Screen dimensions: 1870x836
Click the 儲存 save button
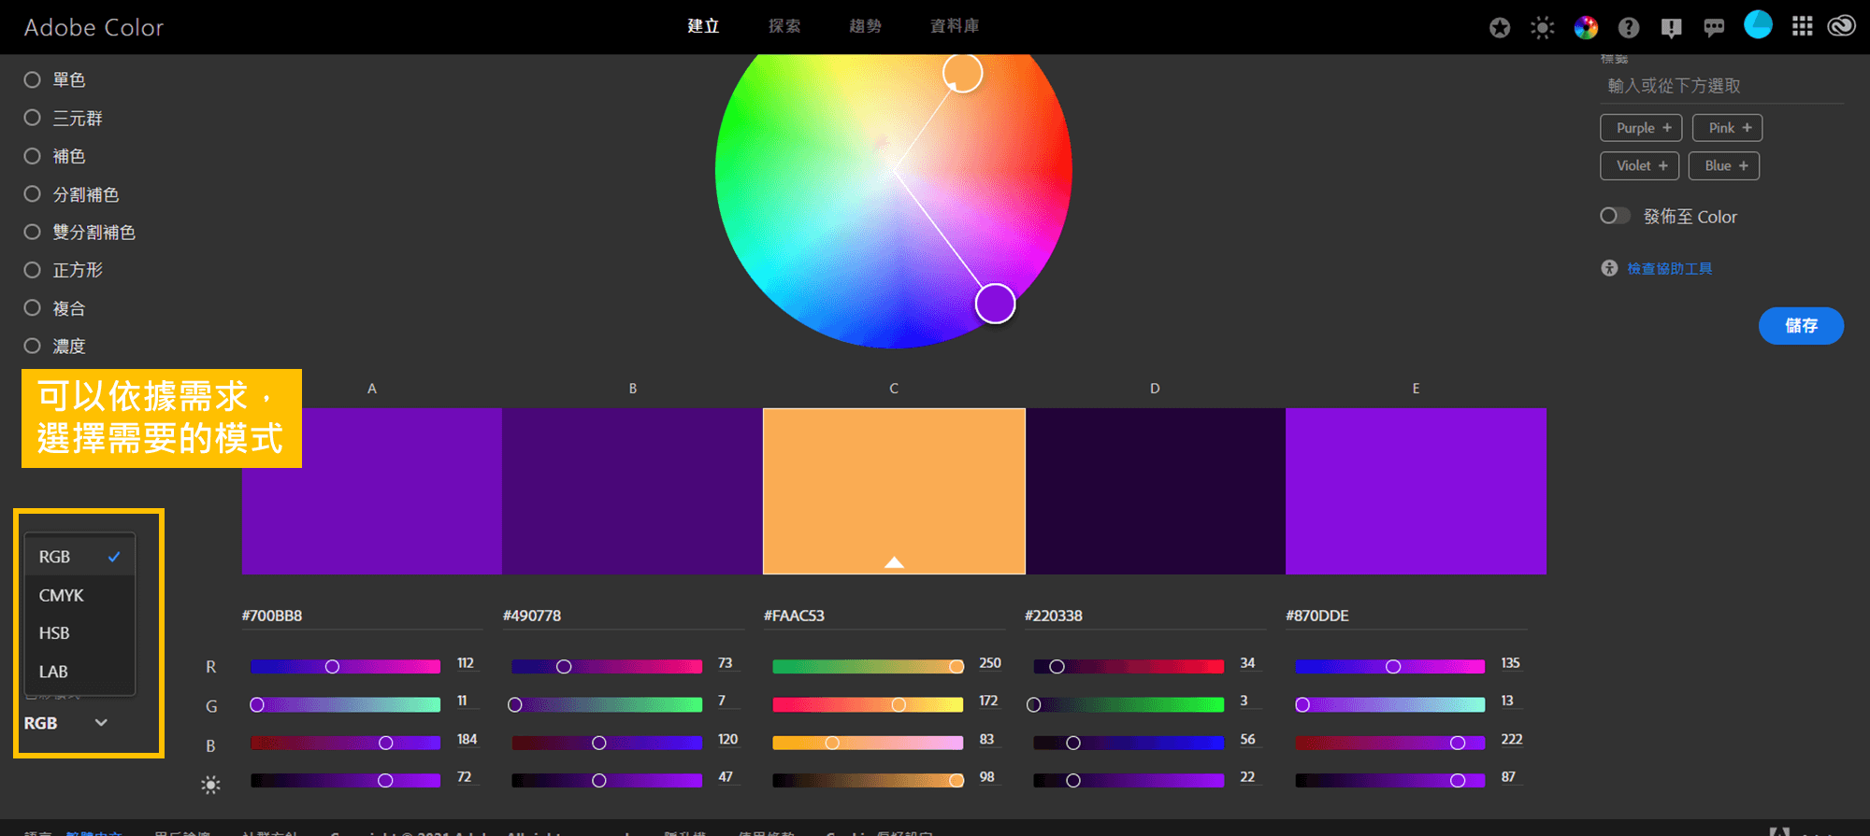(x=1801, y=326)
